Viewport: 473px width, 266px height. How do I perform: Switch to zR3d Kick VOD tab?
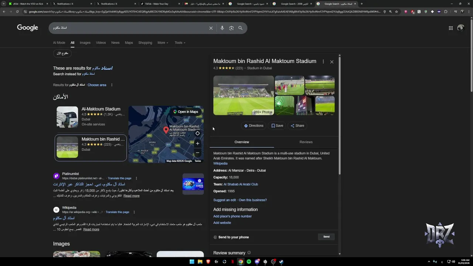(x=28, y=4)
